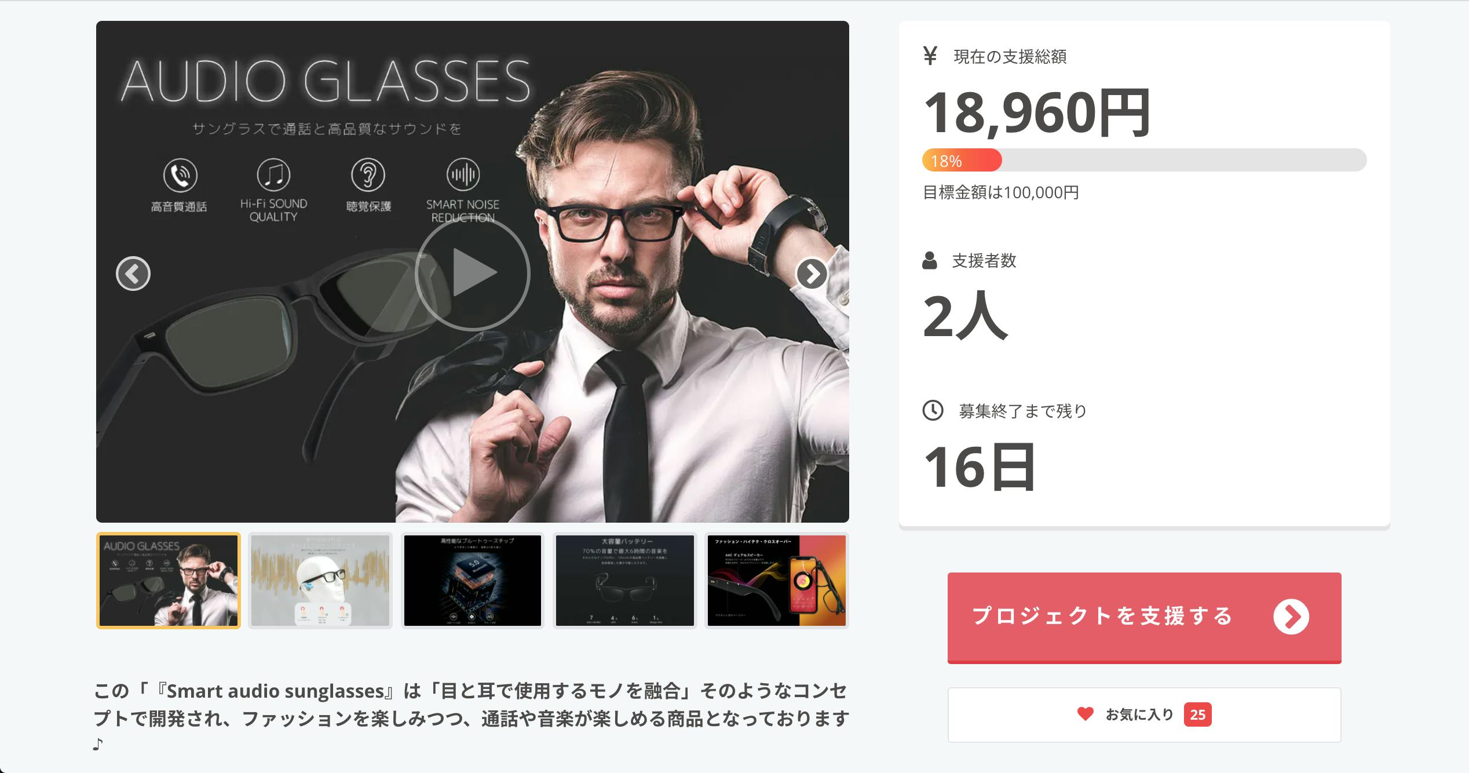Click the clock icon beside 募集終了まで残り
The image size is (1469, 773).
point(933,410)
